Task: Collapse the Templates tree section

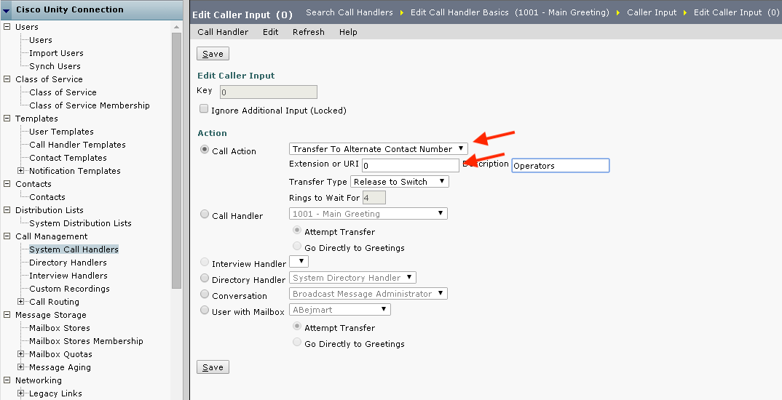Action: pos(7,118)
